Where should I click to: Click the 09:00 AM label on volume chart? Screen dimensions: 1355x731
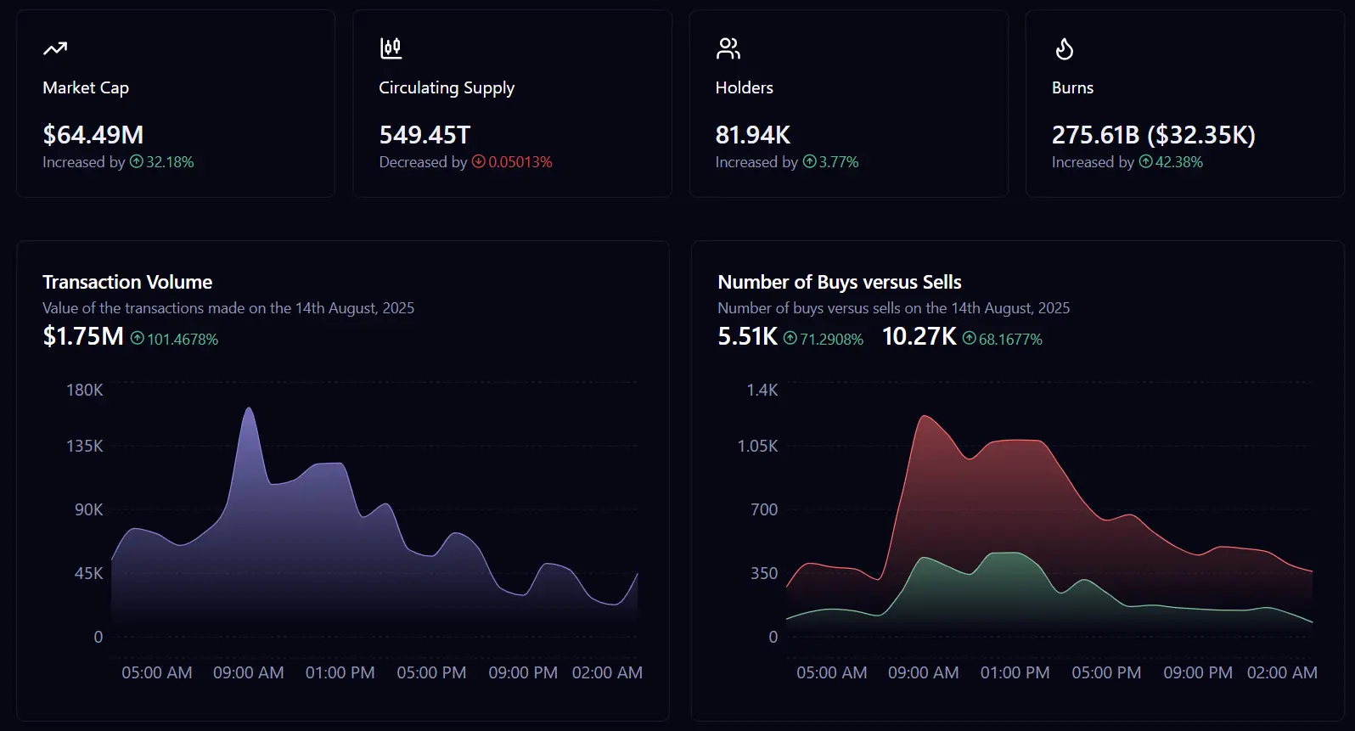(248, 672)
